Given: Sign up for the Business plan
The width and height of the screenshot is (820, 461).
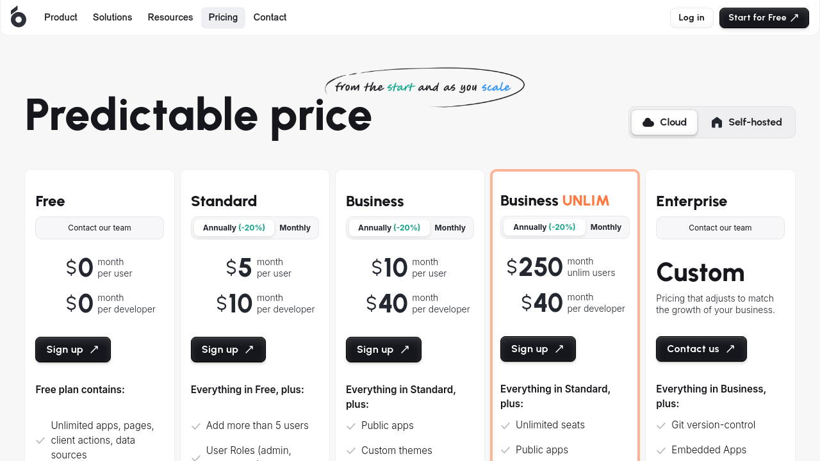Looking at the screenshot, I should click(x=383, y=350).
